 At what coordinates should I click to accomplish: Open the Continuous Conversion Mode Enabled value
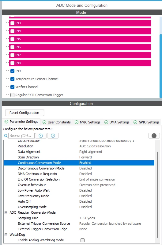tap(117, 163)
